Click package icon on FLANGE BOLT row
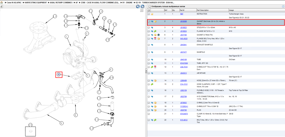 point(158,39)
